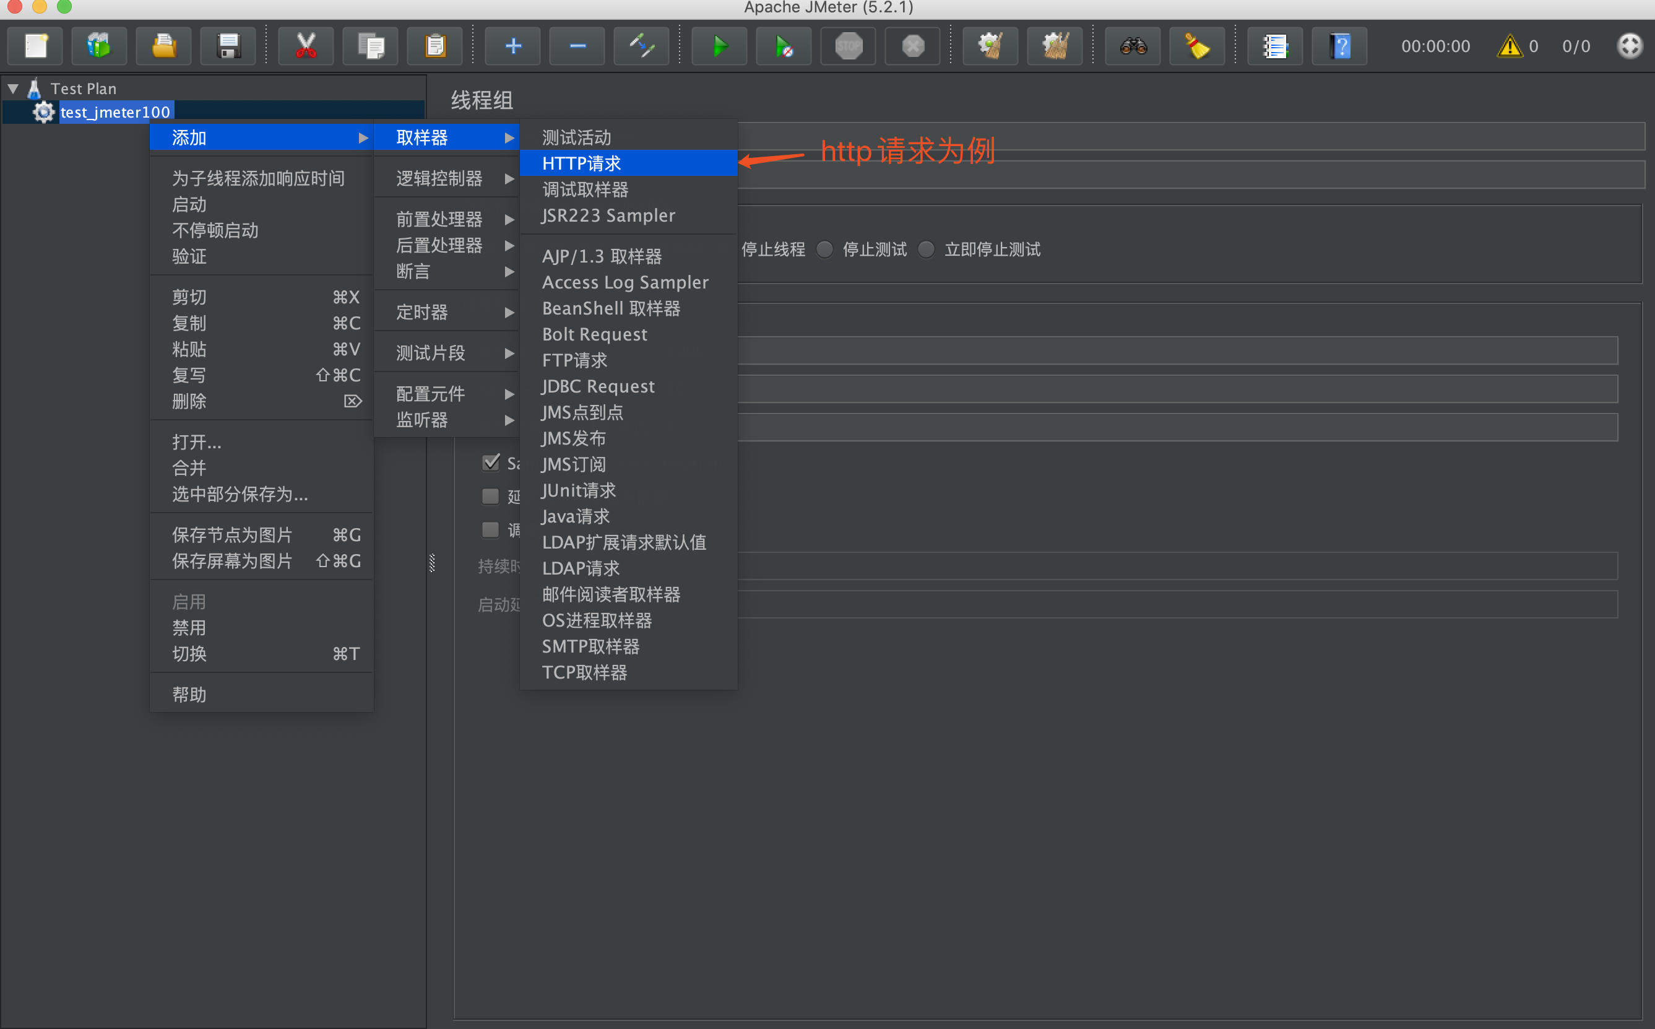
Task: Open the Function Helper list icon
Action: tap(1276, 46)
